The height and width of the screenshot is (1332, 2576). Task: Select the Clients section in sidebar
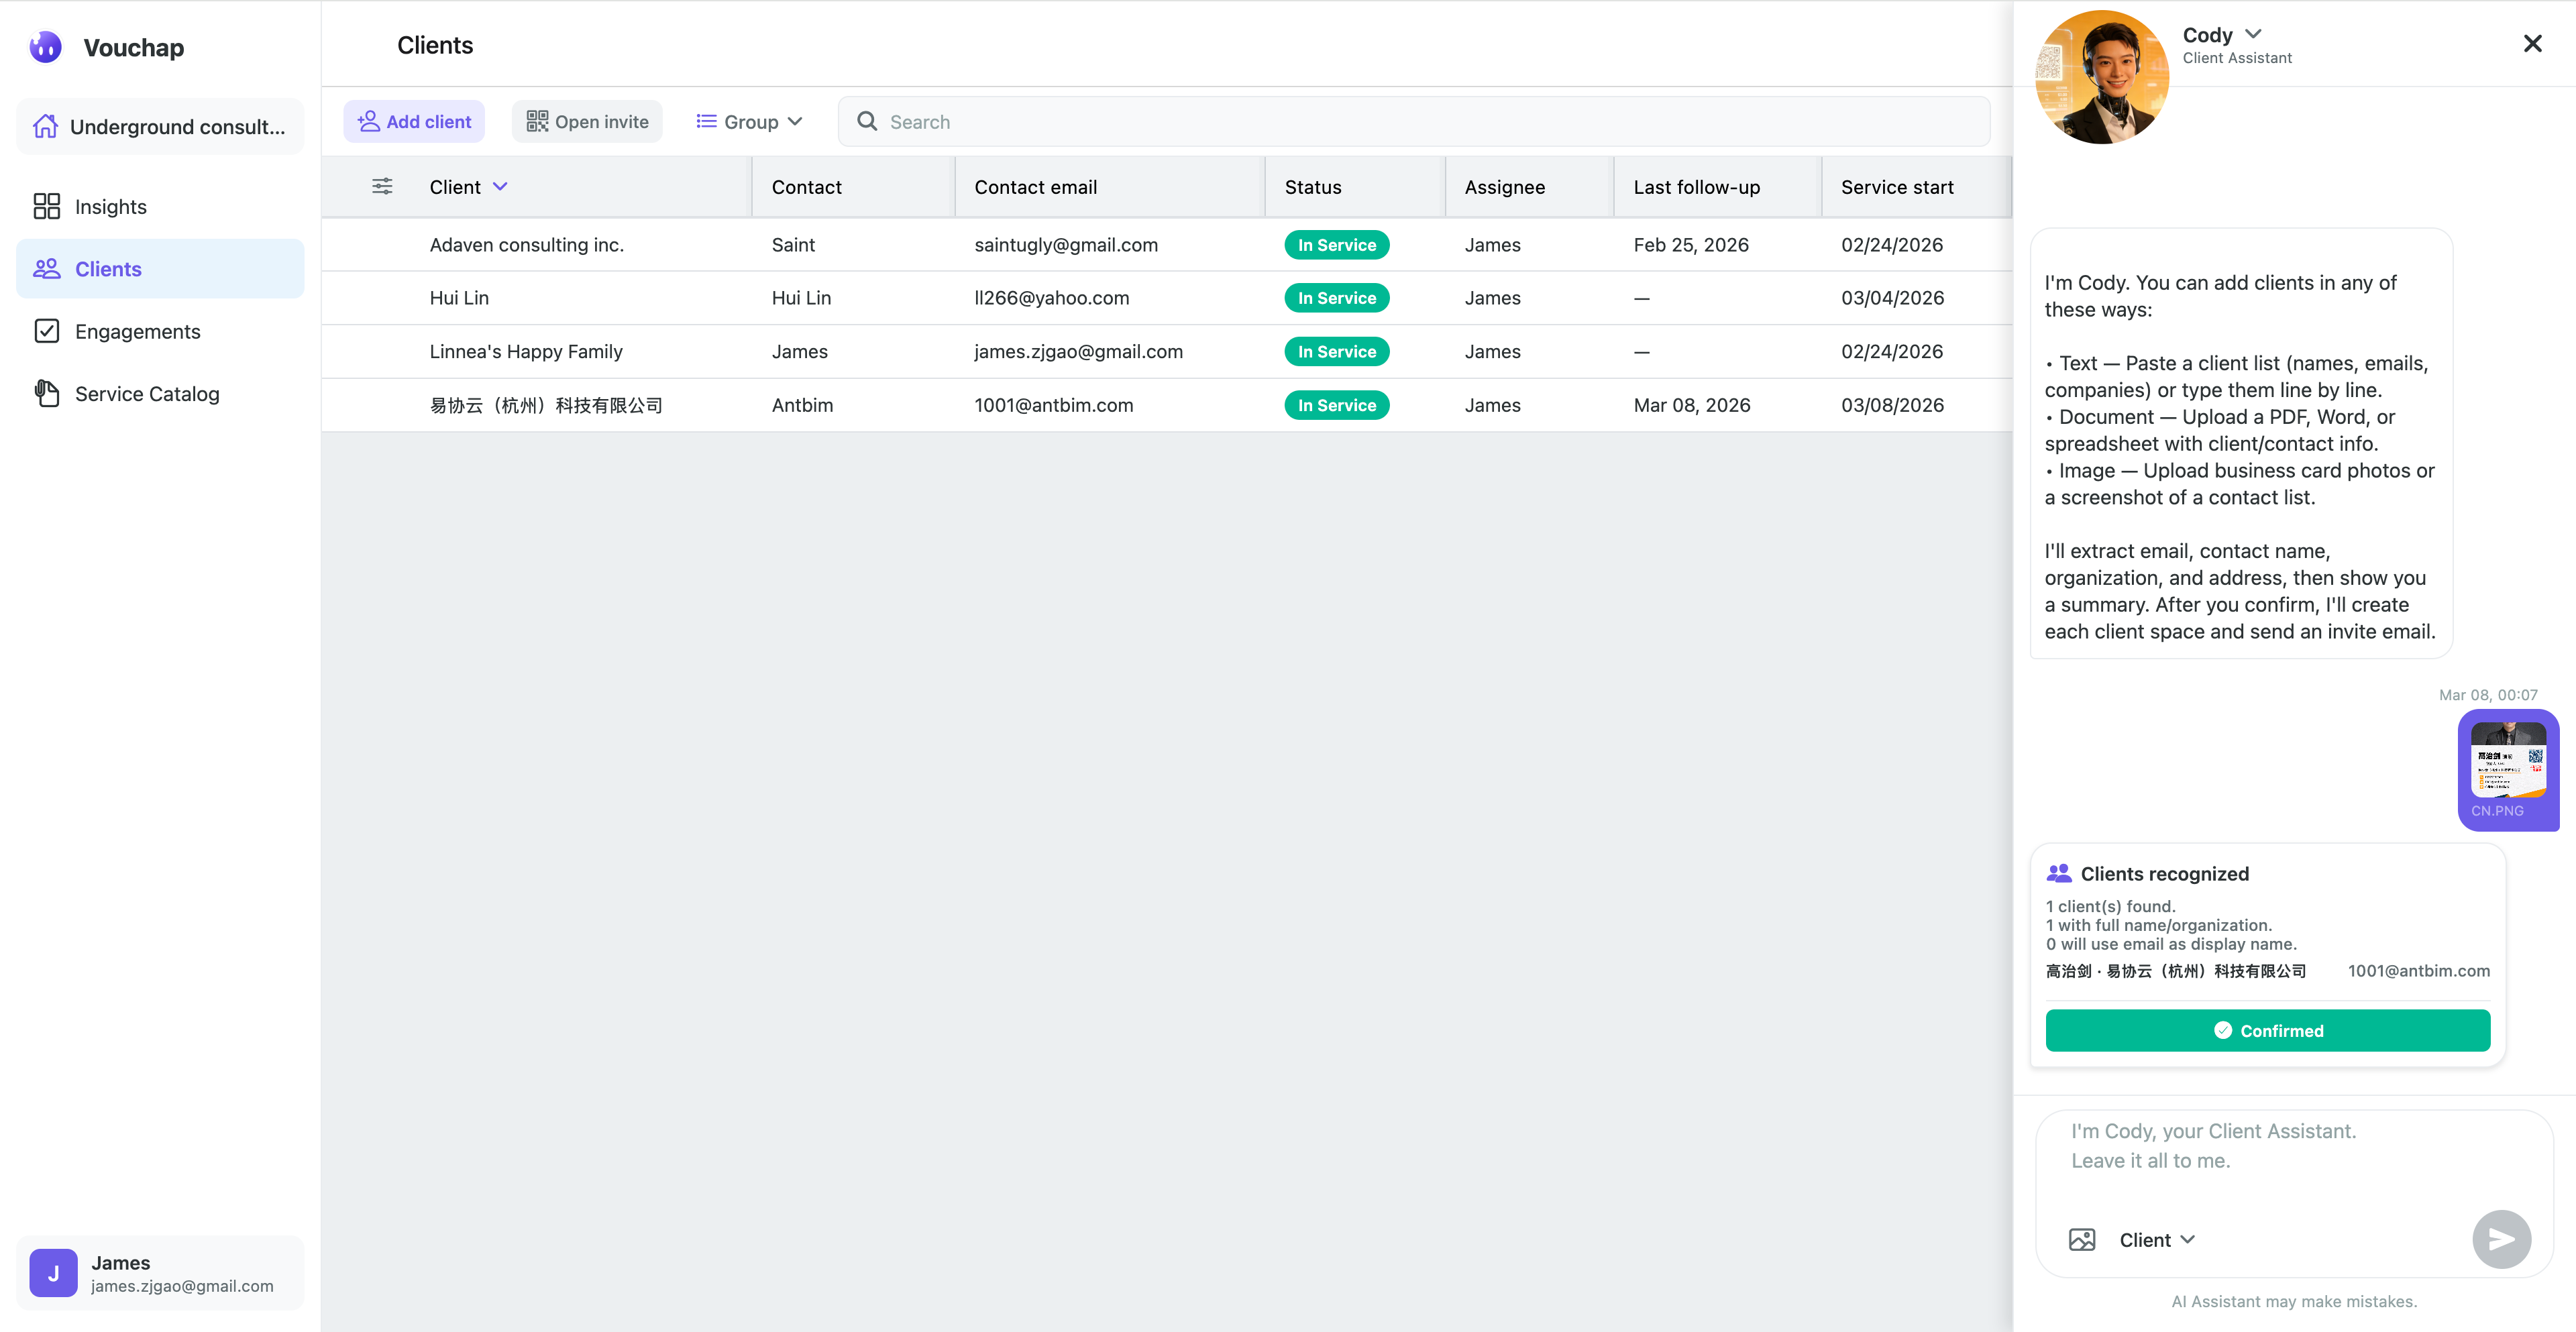click(x=108, y=268)
